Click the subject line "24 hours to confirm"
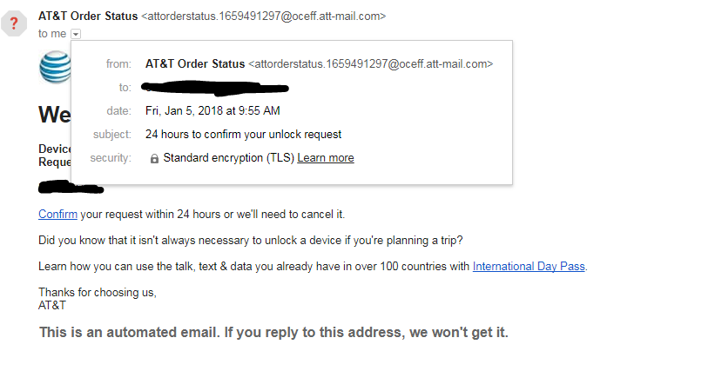Viewport: 715px width, 371px height. pyautogui.click(x=243, y=135)
